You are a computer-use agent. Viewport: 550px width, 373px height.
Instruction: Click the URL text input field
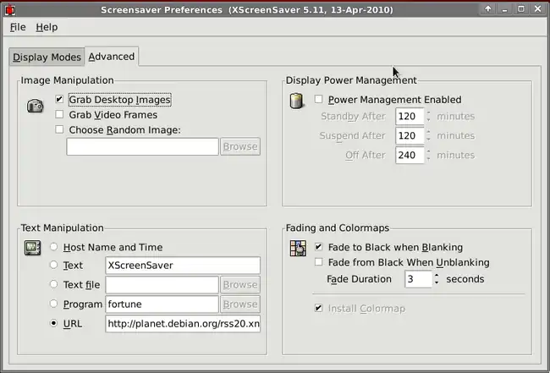click(182, 324)
